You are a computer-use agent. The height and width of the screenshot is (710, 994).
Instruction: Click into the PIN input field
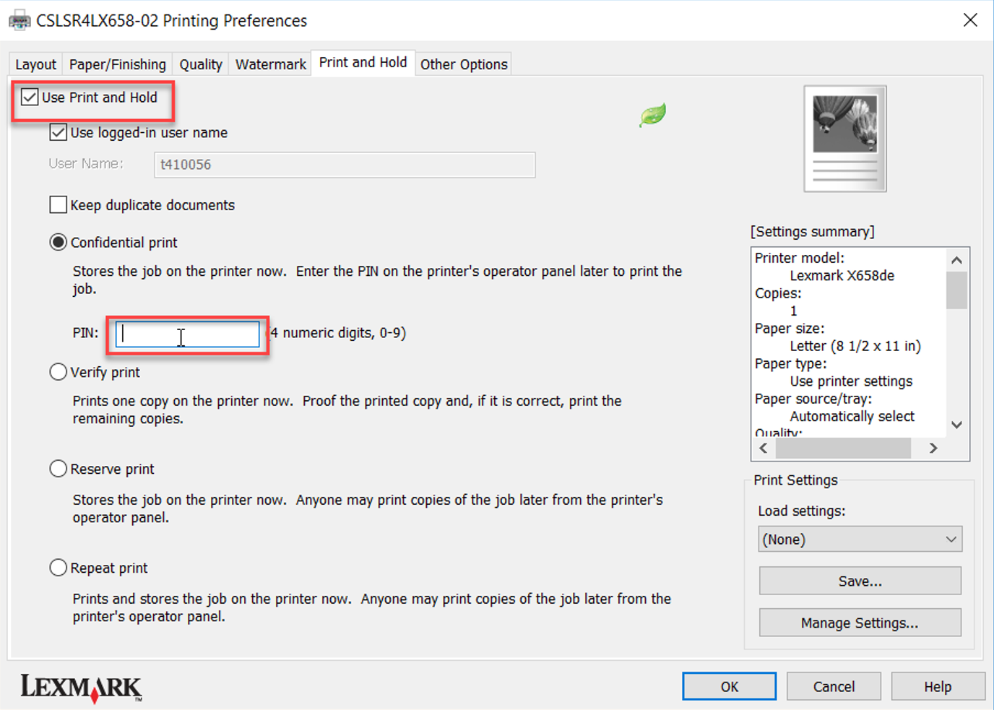click(x=188, y=334)
